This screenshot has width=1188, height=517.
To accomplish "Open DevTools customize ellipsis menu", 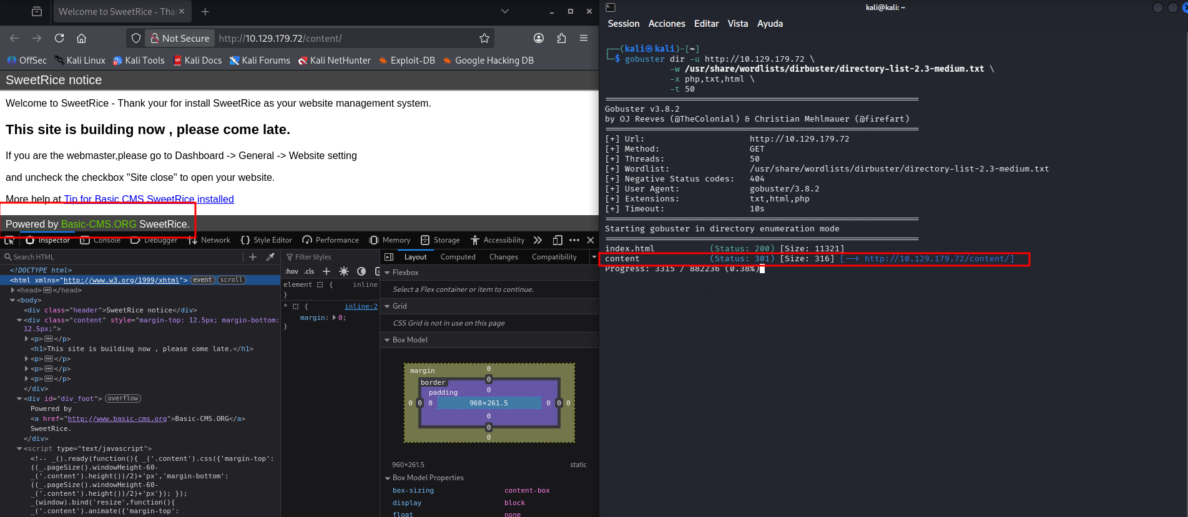I will coord(574,240).
